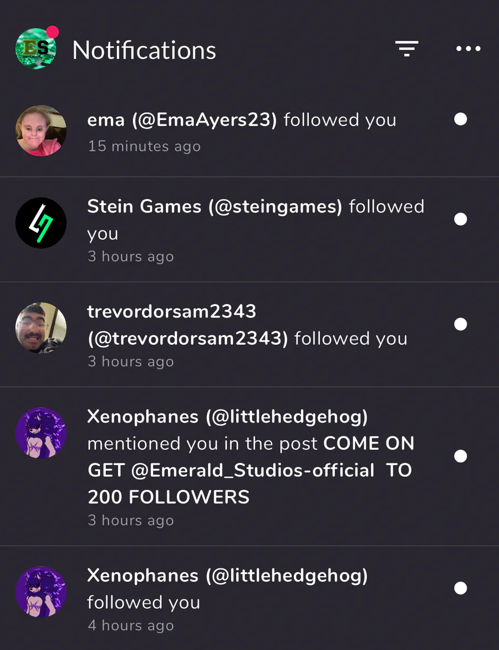Toggle unread dot on Xenophanes mention notification
499x650 pixels.
461,456
